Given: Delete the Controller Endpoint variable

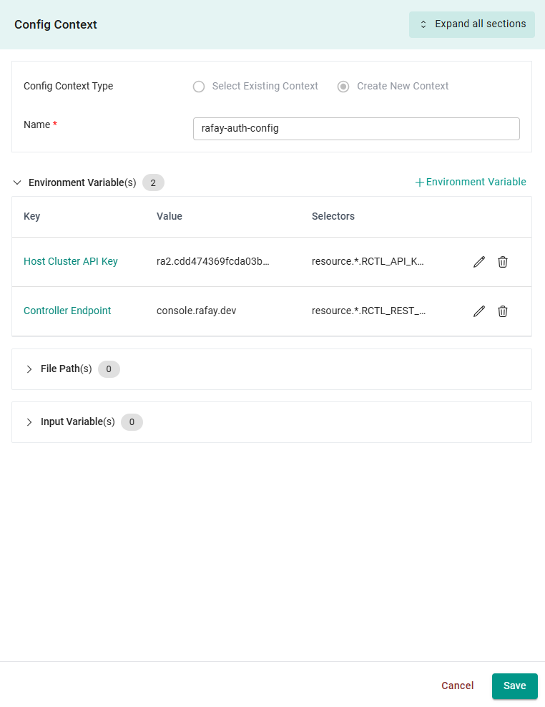Looking at the screenshot, I should [x=502, y=311].
